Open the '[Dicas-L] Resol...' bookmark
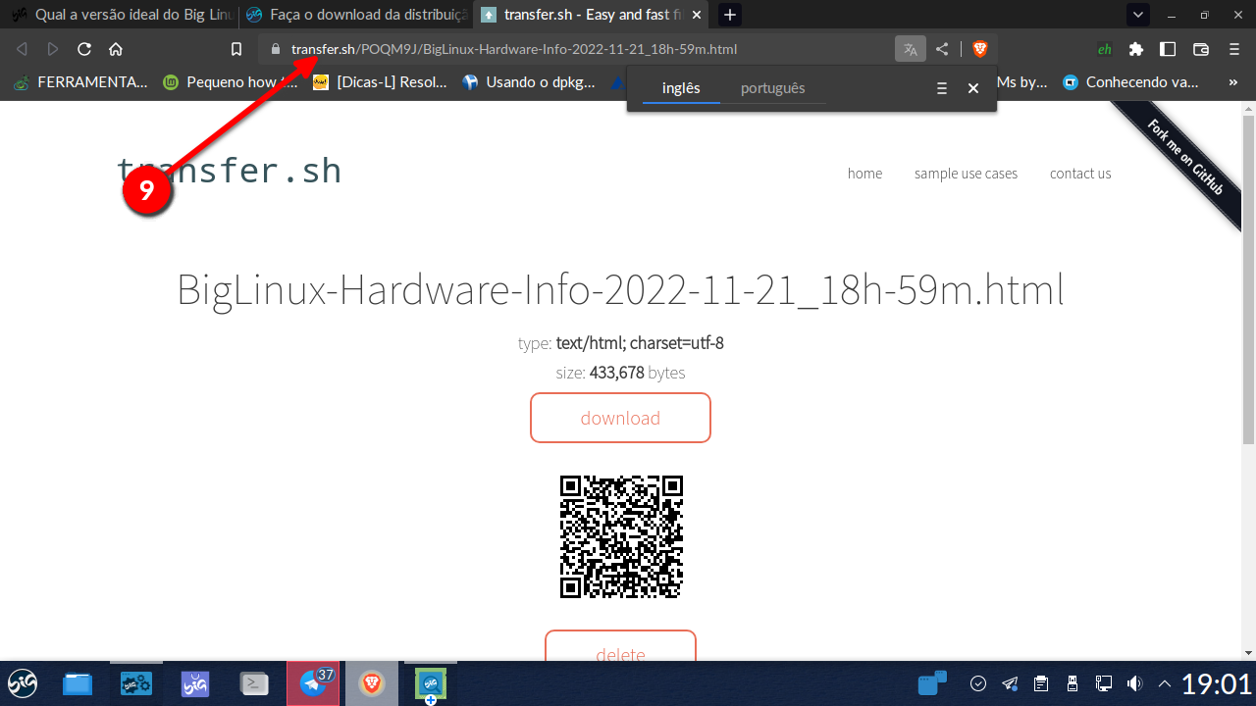The image size is (1256, 706). (x=381, y=82)
